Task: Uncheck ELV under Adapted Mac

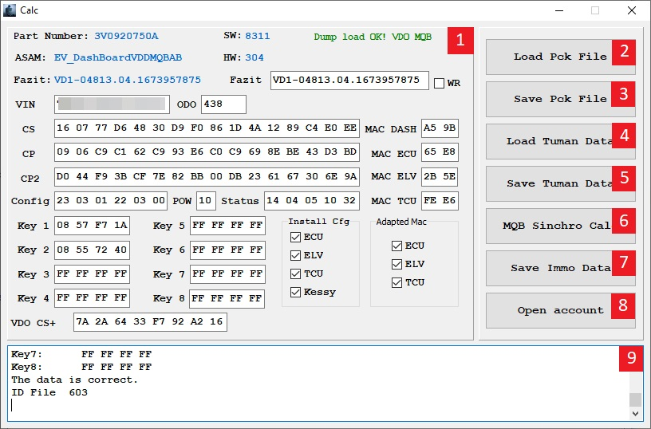Action: [397, 264]
